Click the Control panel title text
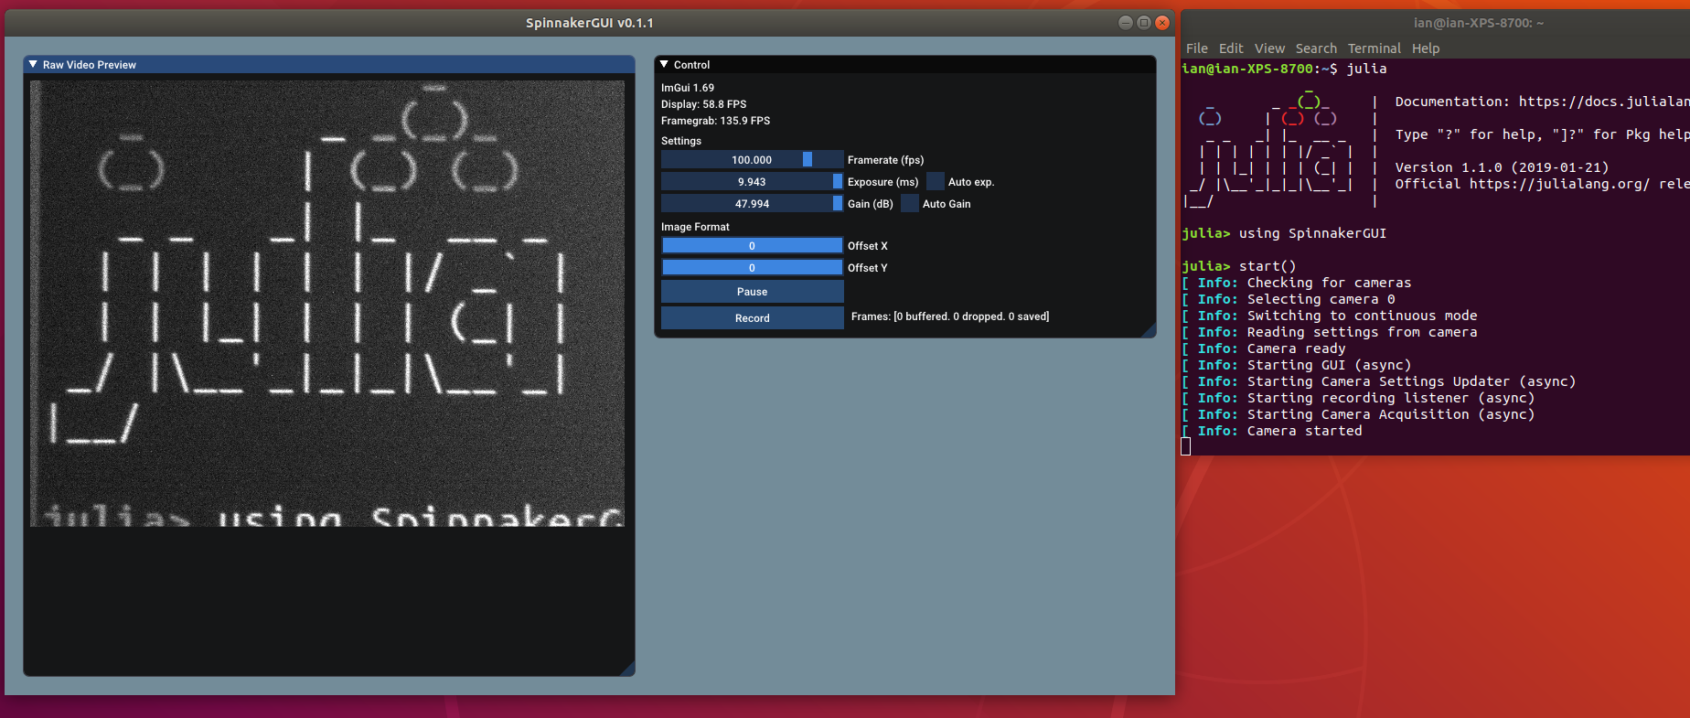 pyautogui.click(x=691, y=65)
